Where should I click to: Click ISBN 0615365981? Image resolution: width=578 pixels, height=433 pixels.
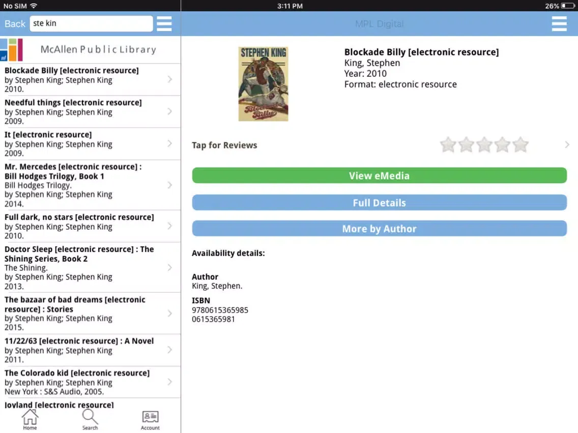[x=213, y=319]
